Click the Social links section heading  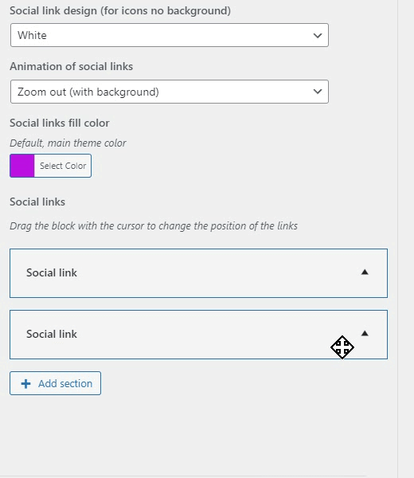[x=37, y=202]
